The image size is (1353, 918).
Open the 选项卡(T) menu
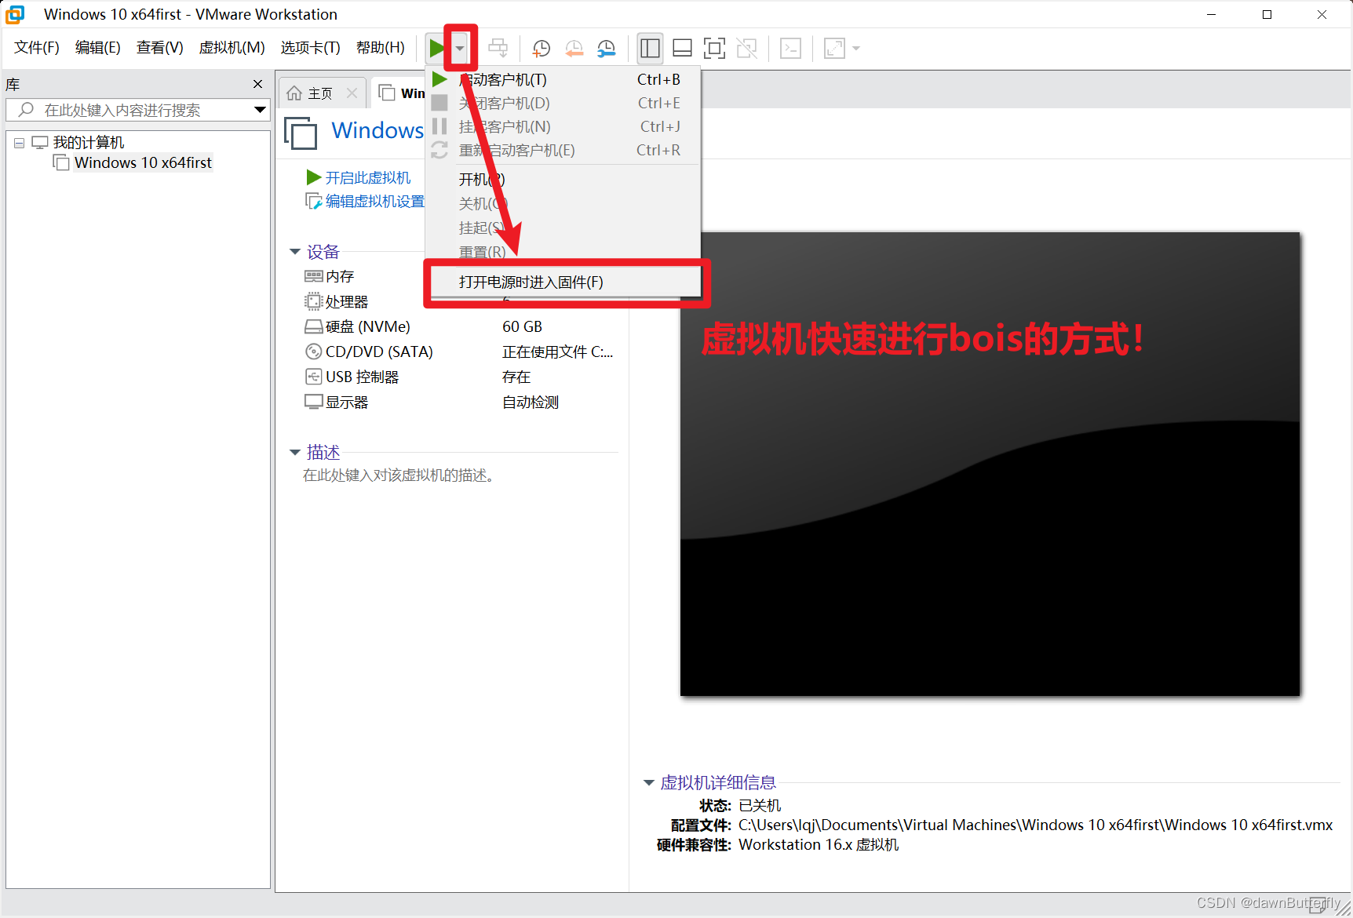[311, 48]
